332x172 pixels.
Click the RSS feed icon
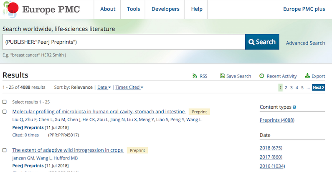pos(195,76)
